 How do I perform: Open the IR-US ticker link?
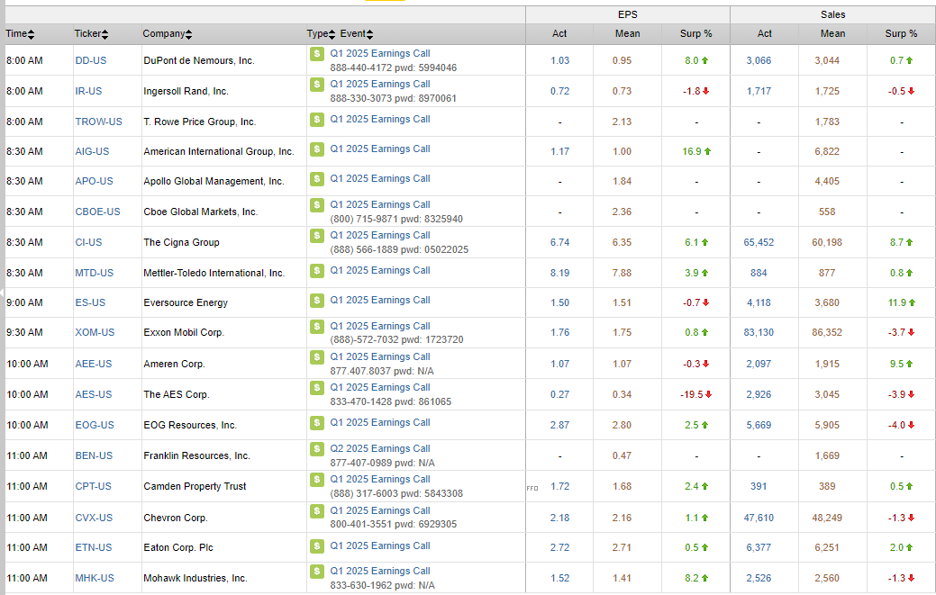pyautogui.click(x=88, y=91)
